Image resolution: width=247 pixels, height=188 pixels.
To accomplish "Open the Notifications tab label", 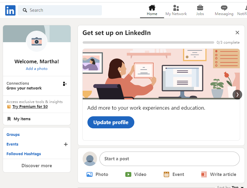I will coord(242,14).
